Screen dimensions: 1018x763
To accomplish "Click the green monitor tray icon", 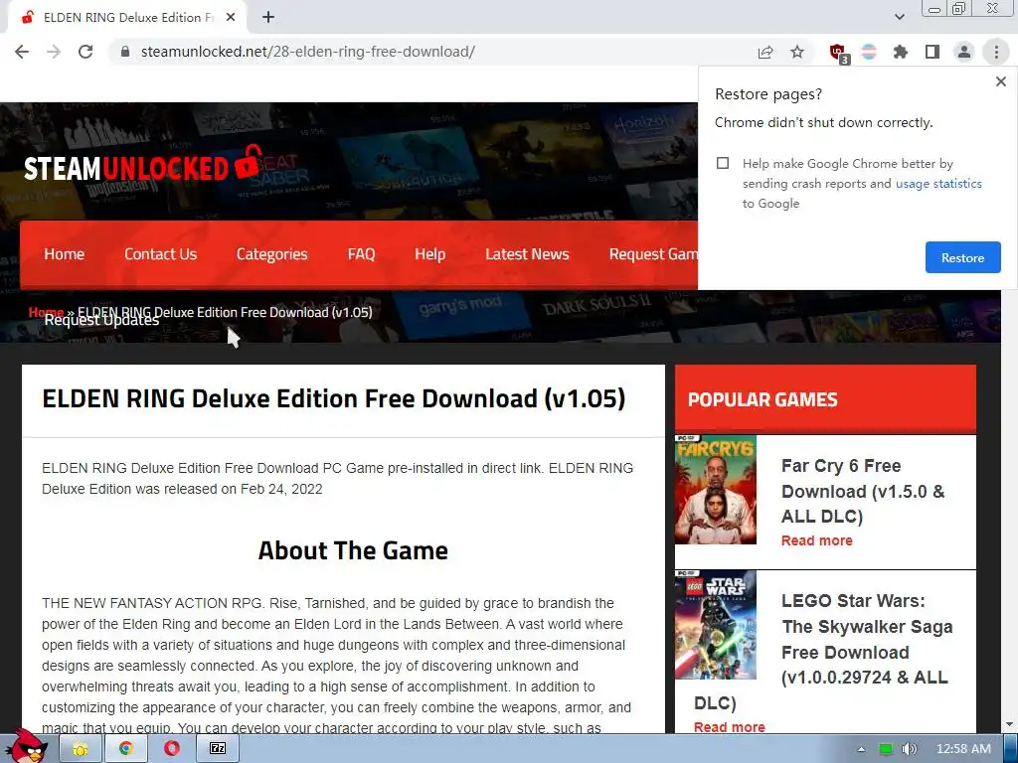I will tap(886, 749).
